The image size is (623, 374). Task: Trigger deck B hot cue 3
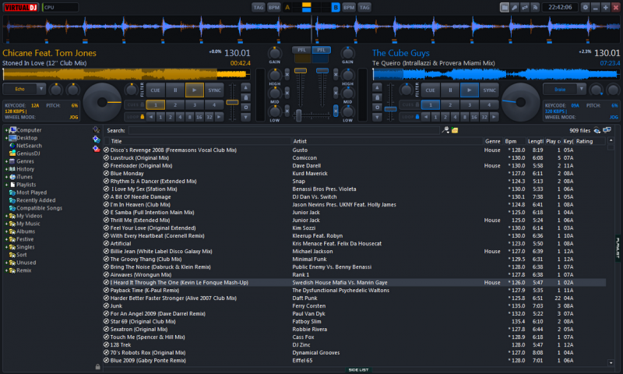point(470,105)
